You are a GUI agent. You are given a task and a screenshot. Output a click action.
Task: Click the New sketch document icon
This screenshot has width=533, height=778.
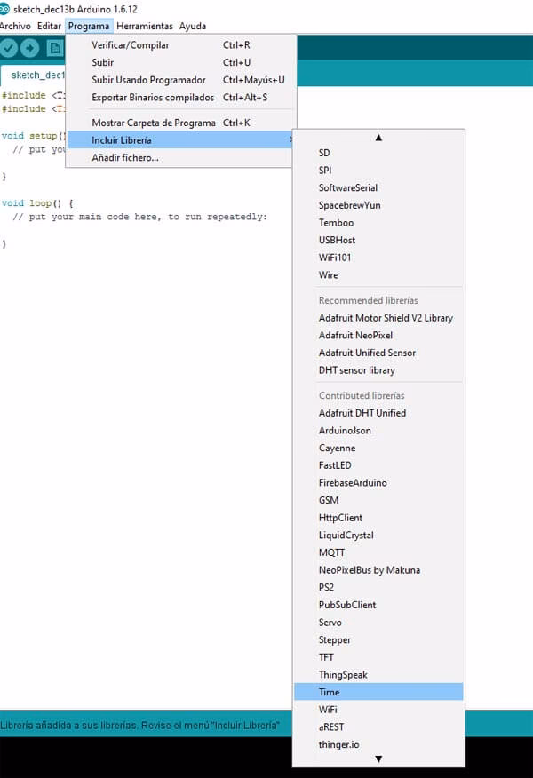tap(55, 48)
